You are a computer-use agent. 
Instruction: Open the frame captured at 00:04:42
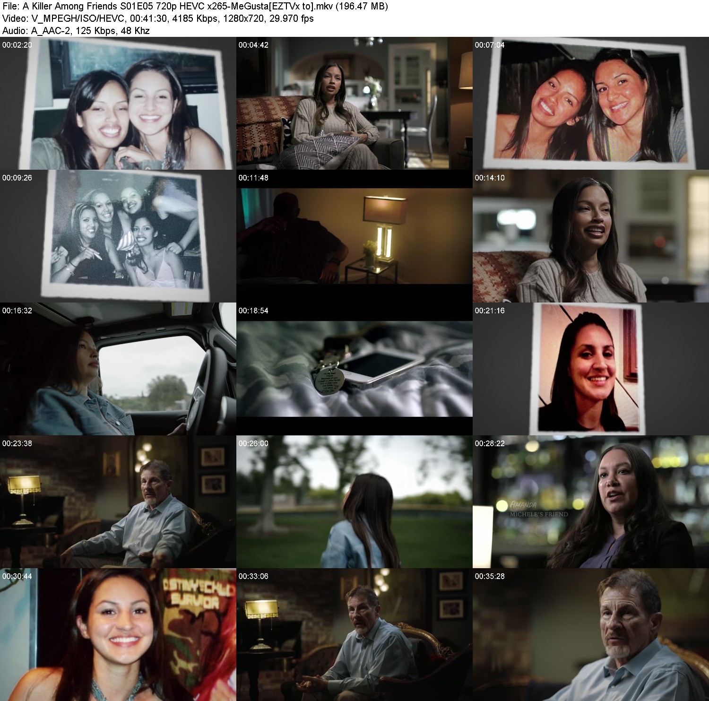[354, 104]
